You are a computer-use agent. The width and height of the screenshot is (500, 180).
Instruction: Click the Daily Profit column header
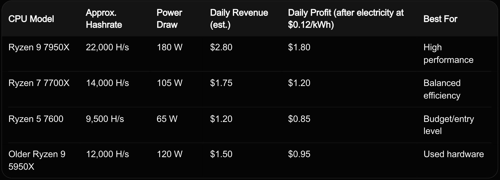[346, 19]
